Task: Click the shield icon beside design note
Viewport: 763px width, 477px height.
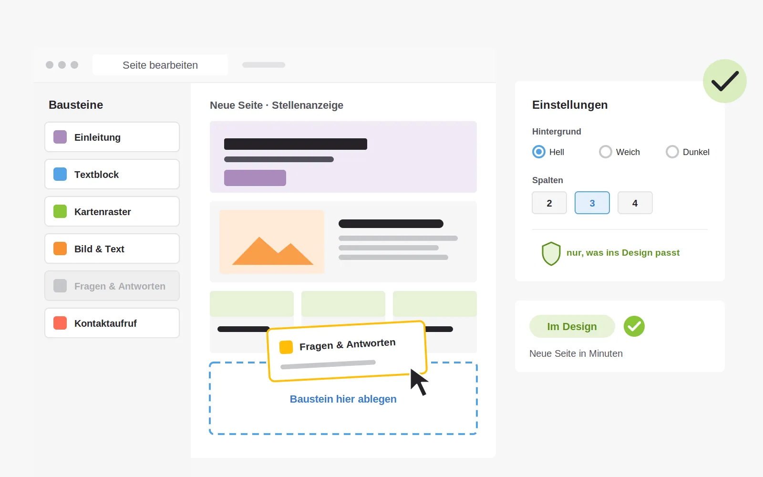Action: tap(551, 253)
